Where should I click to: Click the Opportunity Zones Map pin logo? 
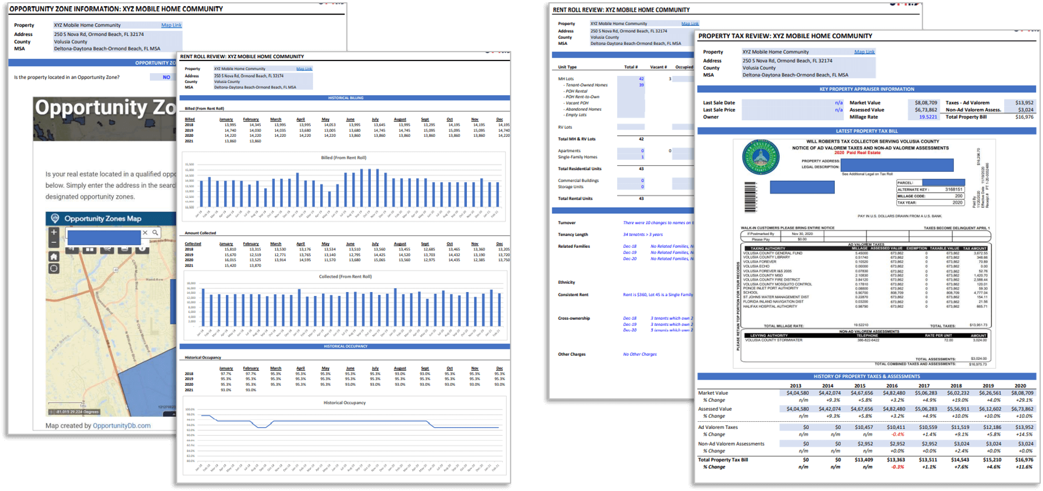coord(55,218)
